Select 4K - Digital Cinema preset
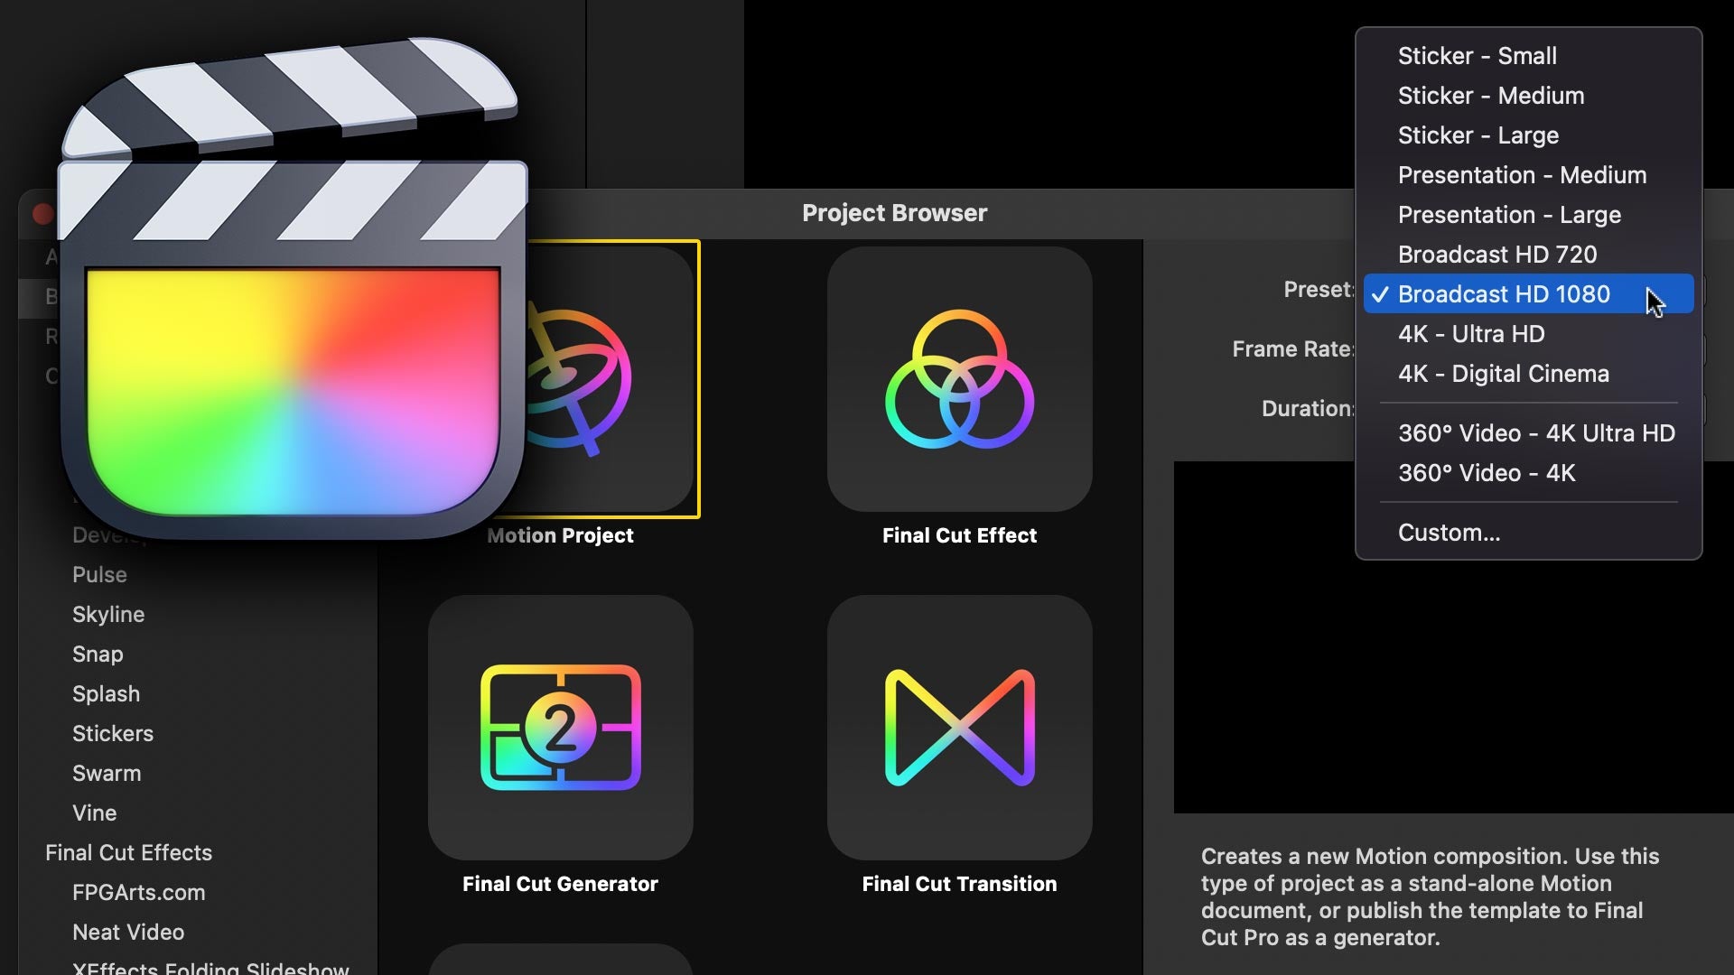1734x975 pixels. click(x=1503, y=374)
